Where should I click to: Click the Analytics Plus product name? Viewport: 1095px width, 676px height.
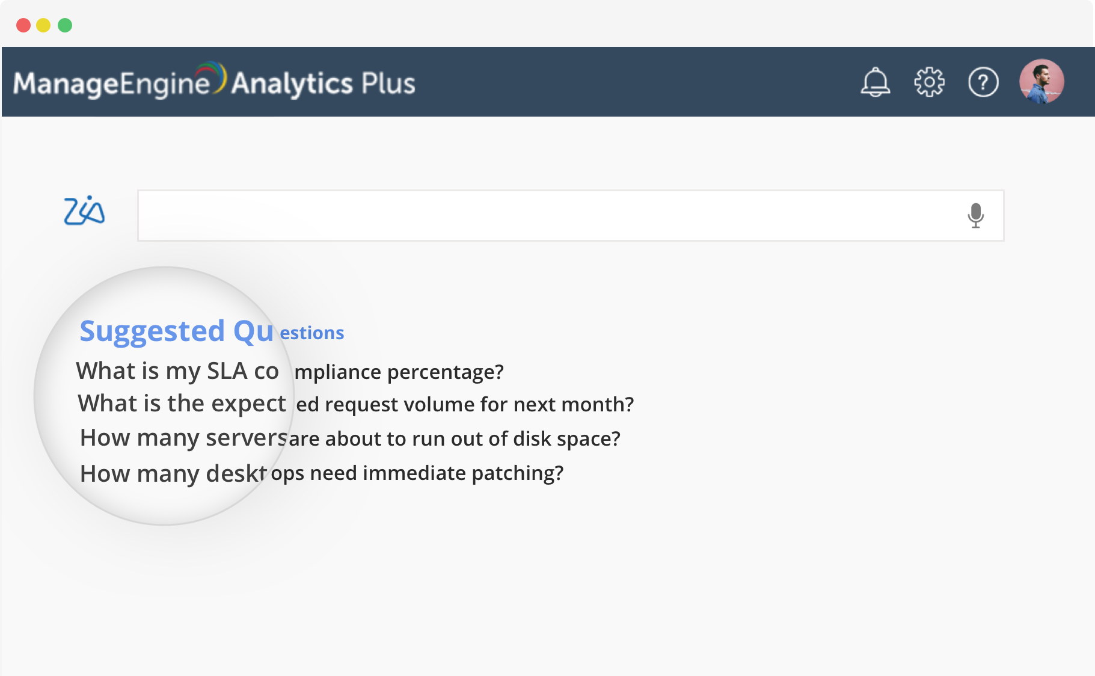coord(324,84)
